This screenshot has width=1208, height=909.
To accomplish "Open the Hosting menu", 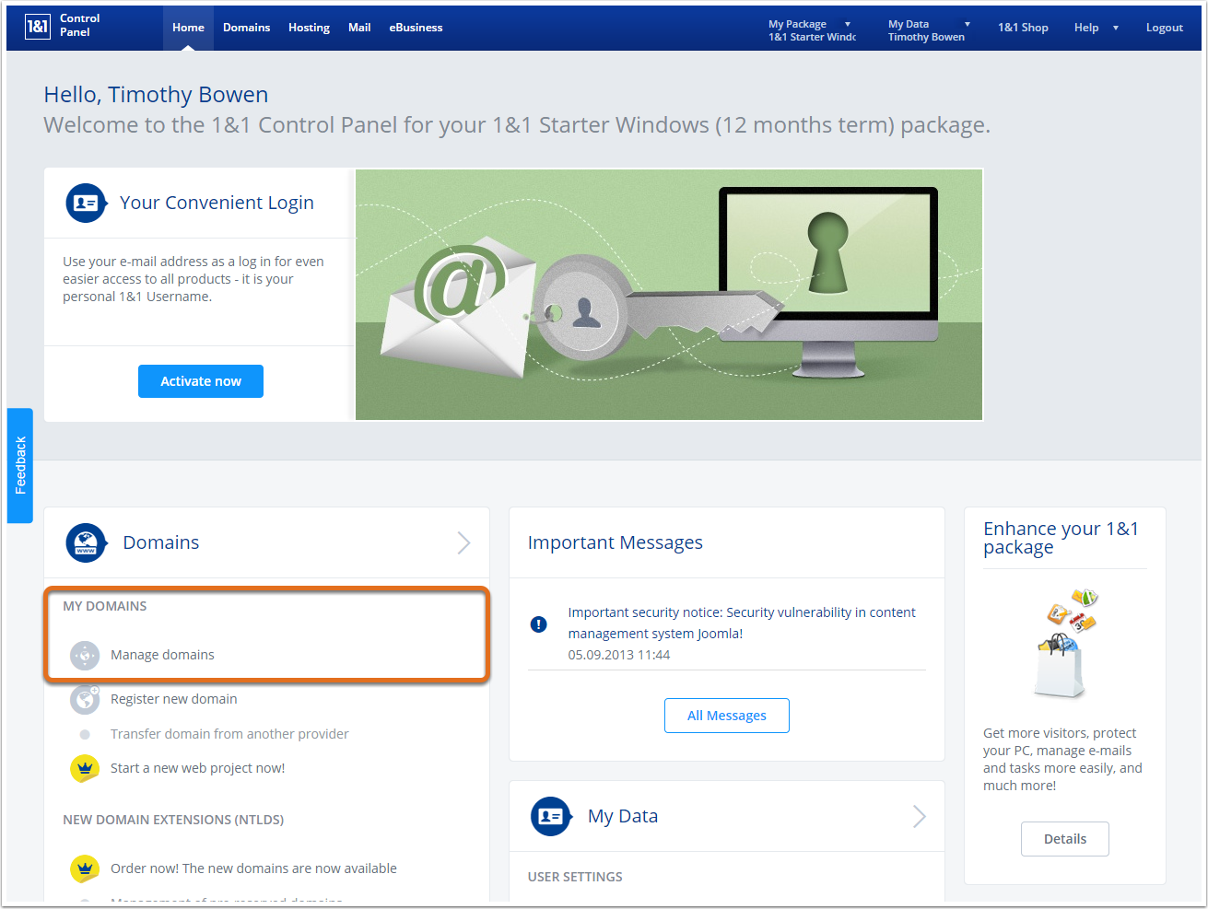I will [x=309, y=28].
